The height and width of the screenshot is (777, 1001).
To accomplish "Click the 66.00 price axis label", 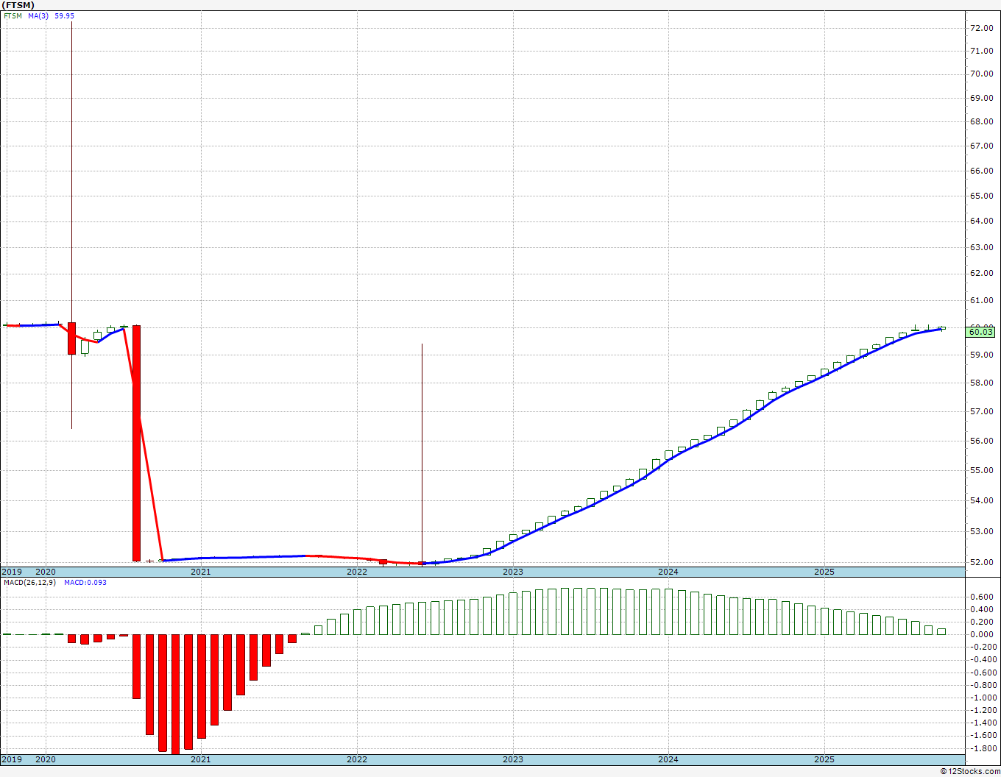I will [982, 171].
